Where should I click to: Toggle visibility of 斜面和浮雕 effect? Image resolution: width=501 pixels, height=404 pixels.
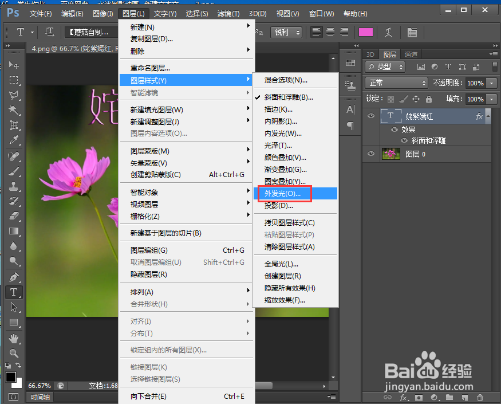[x=404, y=140]
